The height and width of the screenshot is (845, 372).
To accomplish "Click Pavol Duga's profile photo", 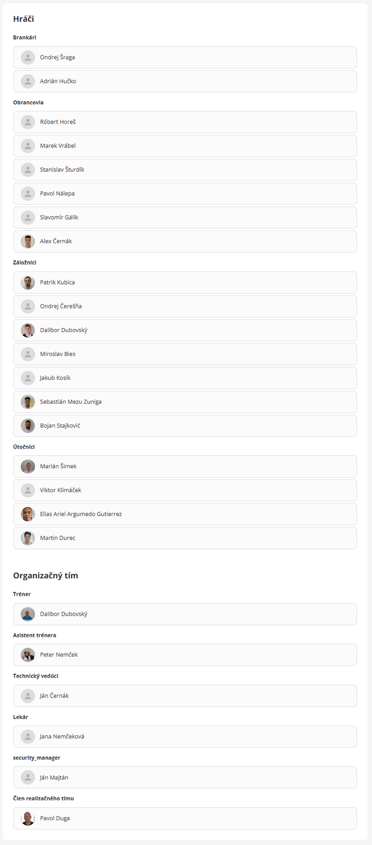I will (28, 818).
